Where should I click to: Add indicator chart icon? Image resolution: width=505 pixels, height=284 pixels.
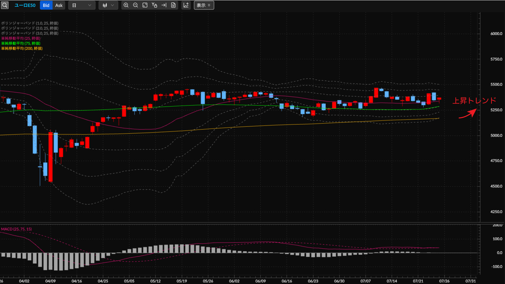pos(186,5)
